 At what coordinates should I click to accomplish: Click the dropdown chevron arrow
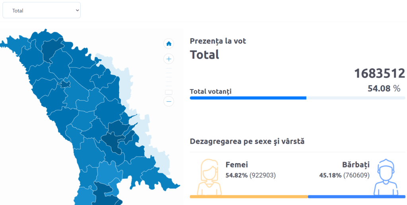[77, 10]
